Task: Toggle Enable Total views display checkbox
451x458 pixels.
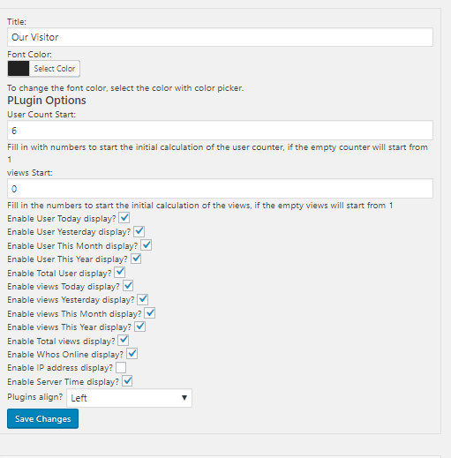Action: coord(124,341)
